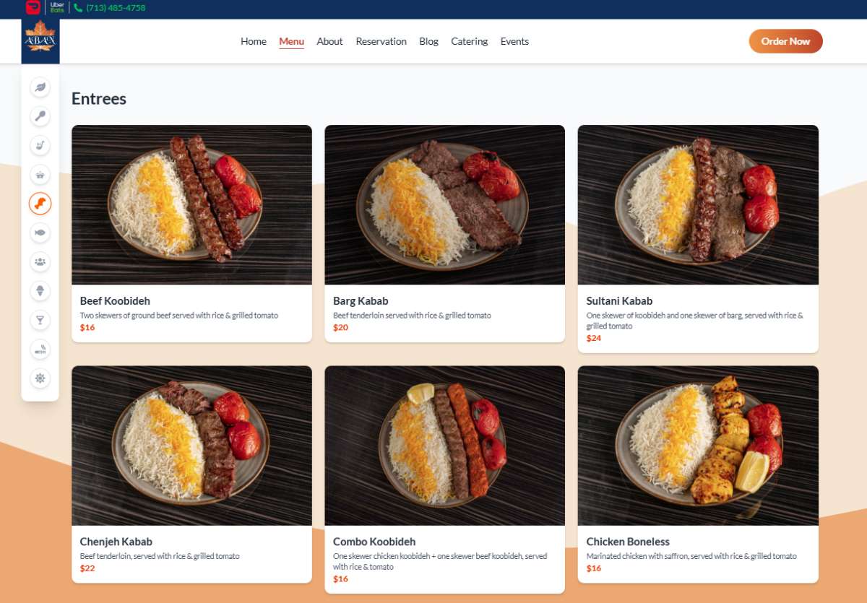Select the highlighted orange entrees category icon
Screen dimensions: 867x603
tap(40, 204)
